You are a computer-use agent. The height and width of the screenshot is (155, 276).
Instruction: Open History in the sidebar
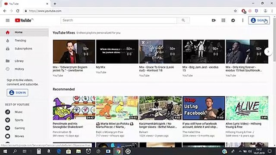(24, 69)
